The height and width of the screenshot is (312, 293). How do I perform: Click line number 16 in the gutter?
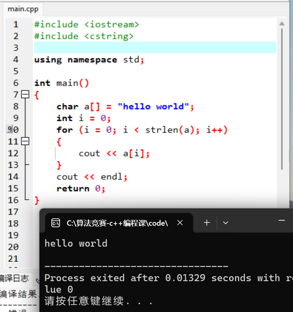[x=13, y=200]
